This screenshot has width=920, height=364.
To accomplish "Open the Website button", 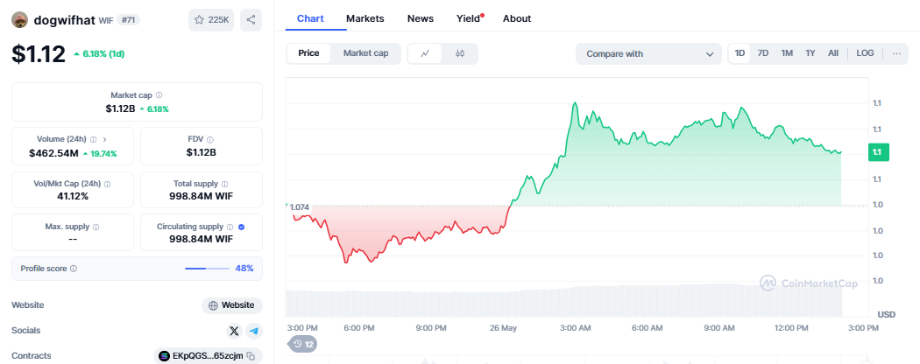I will click(x=232, y=305).
